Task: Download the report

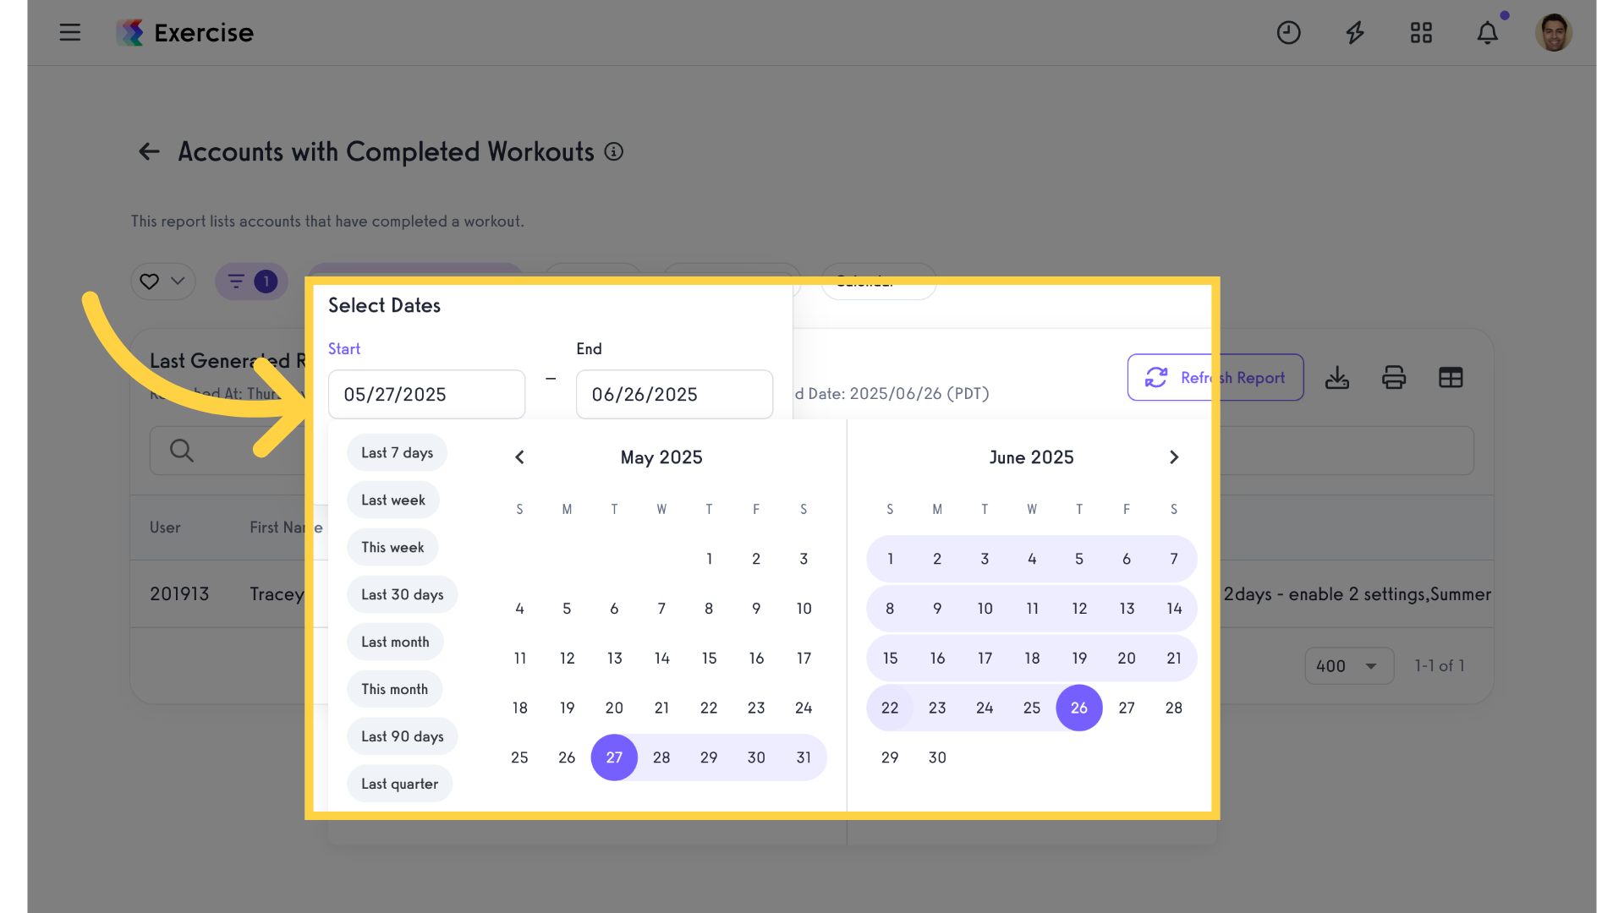Action: click(x=1337, y=378)
